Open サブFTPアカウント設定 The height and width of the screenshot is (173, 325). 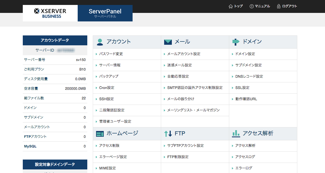click(185, 146)
